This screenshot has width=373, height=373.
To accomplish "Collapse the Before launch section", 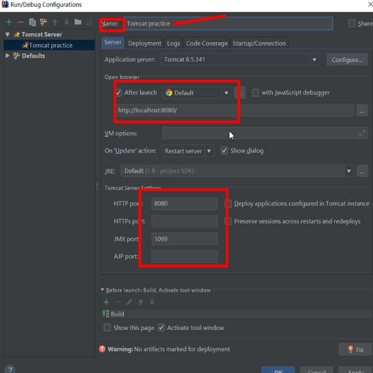I will coord(102,290).
